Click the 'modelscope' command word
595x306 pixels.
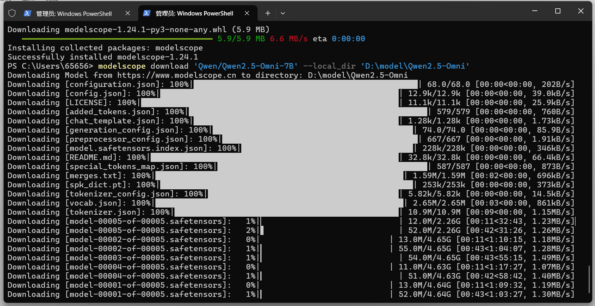(122, 66)
